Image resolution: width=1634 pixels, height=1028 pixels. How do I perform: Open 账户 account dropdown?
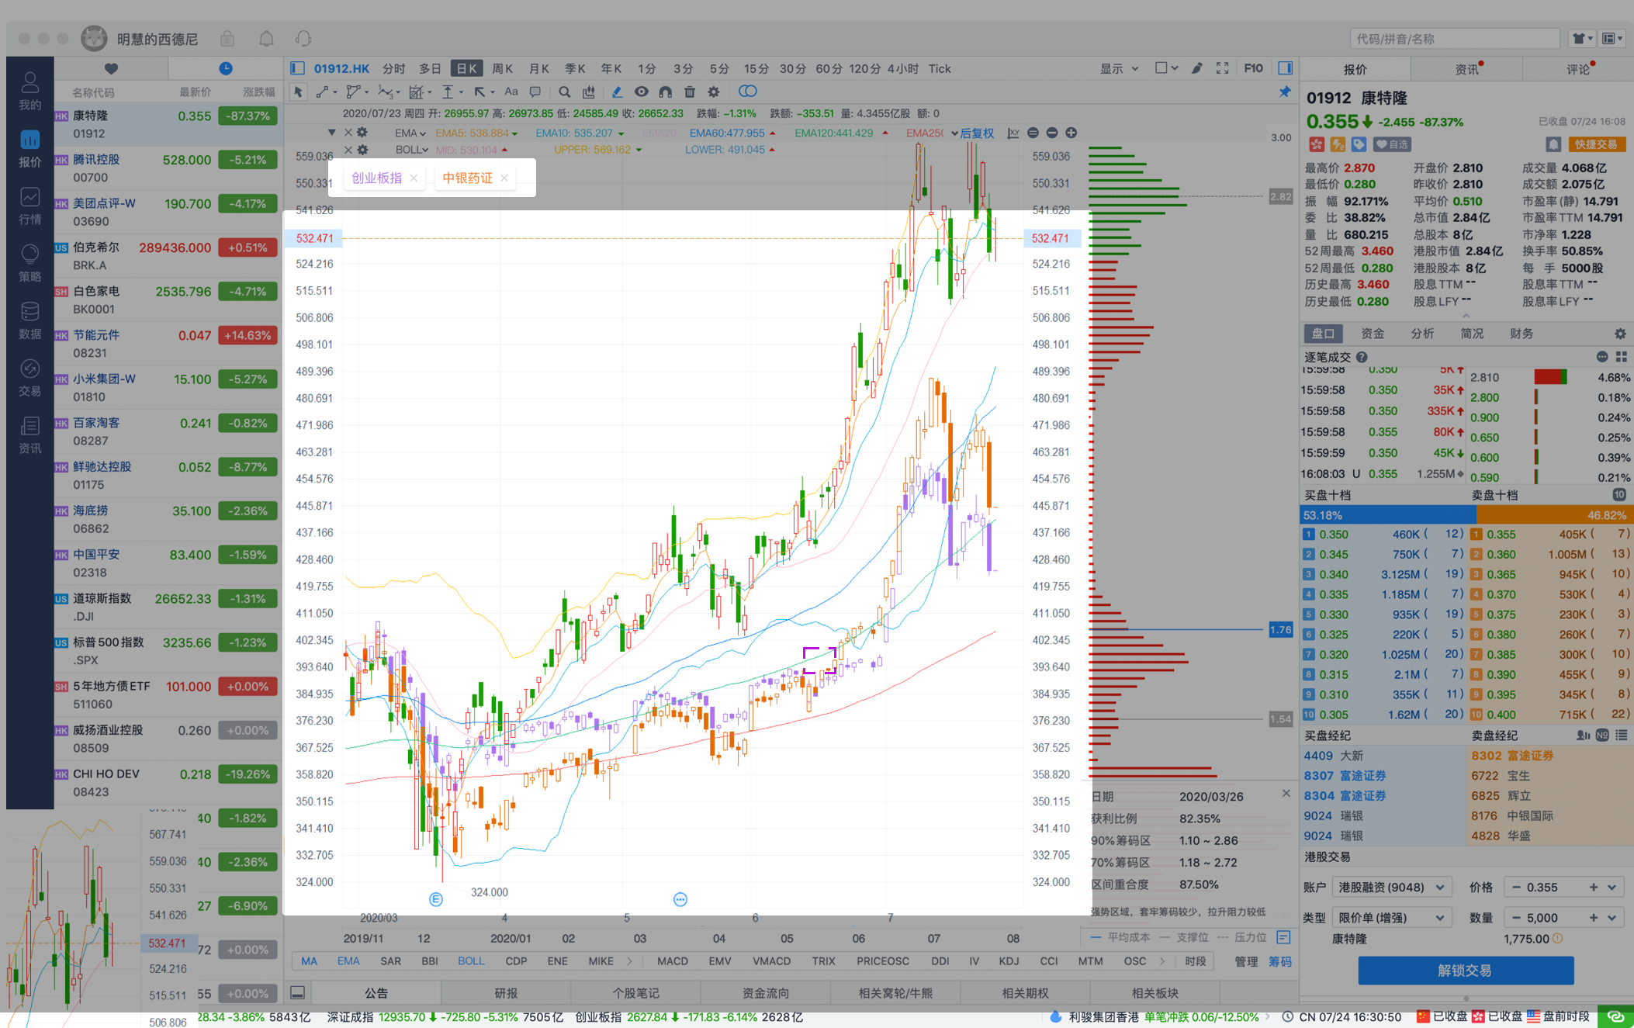click(x=1391, y=887)
